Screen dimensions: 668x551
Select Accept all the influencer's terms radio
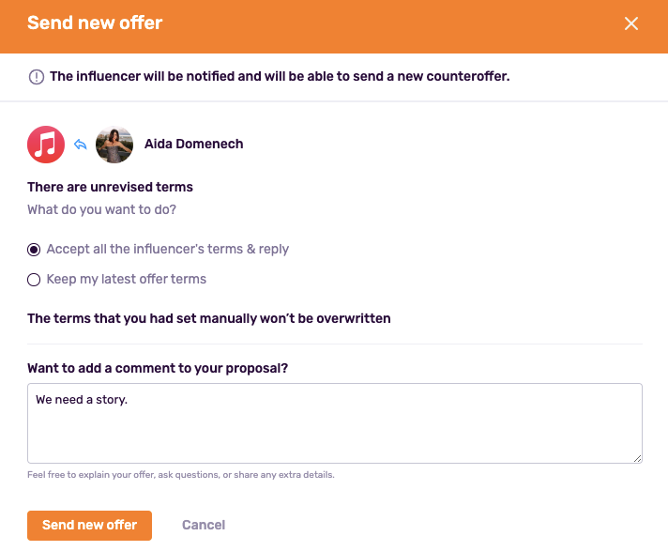click(34, 250)
